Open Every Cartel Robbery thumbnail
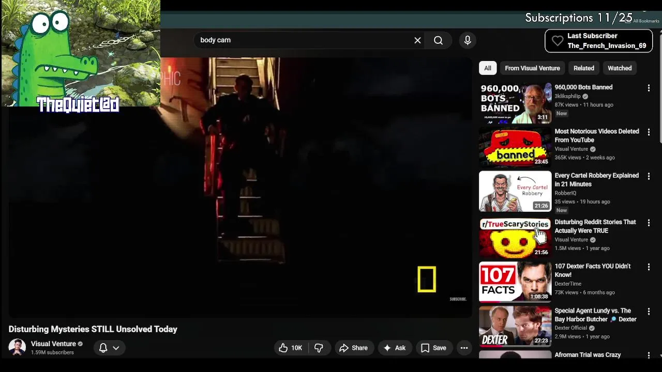The width and height of the screenshot is (662, 372). coord(515,191)
